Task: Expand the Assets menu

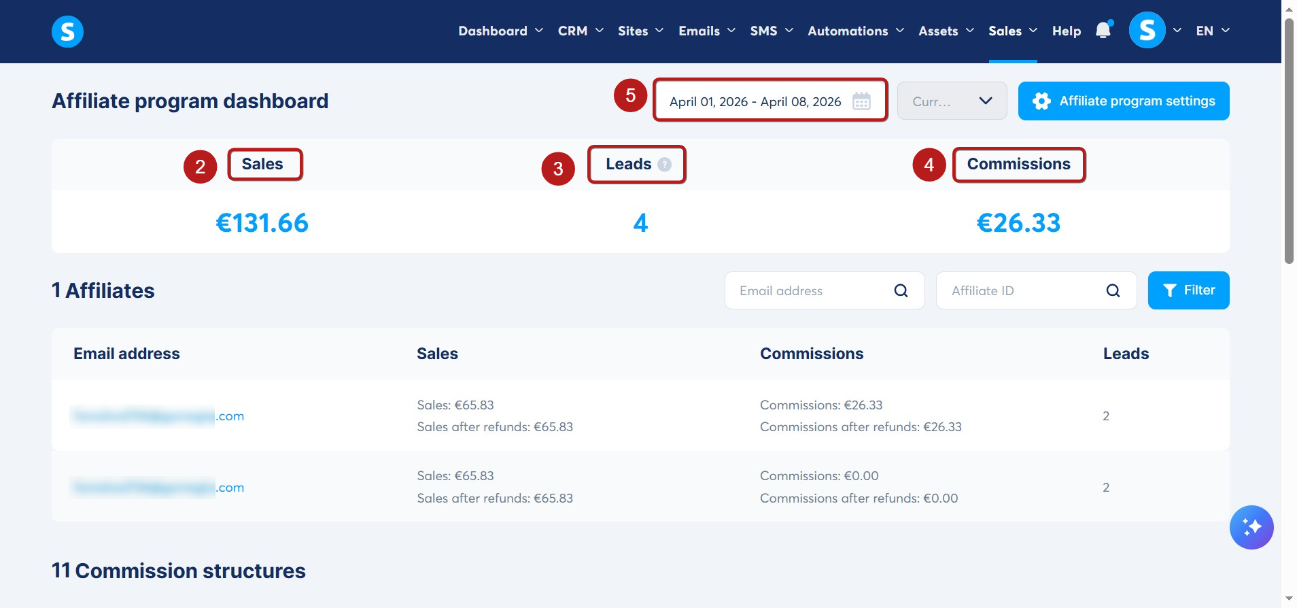Action: (946, 31)
